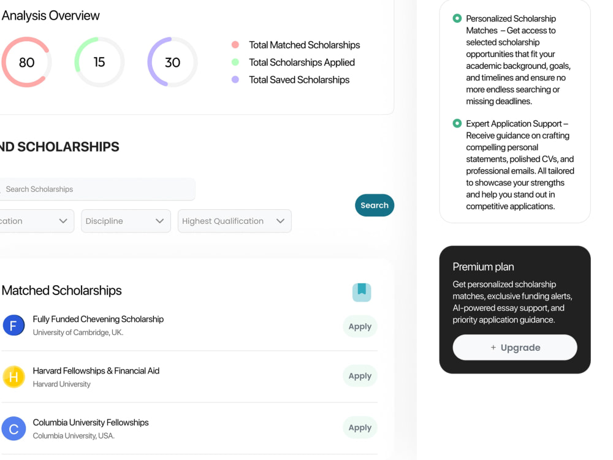The height and width of the screenshot is (460, 613).
Task: Click the yellow H avatar for Harvard Fellowships
Action: tap(13, 377)
